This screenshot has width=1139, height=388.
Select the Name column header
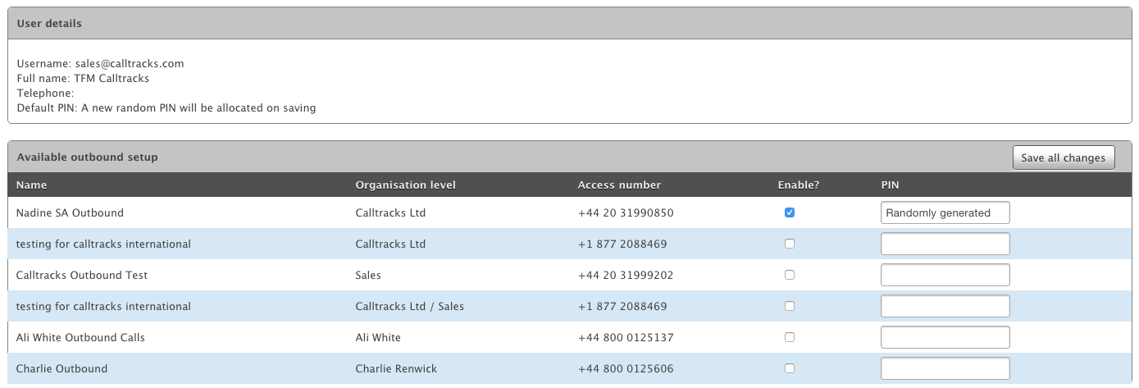[32, 185]
